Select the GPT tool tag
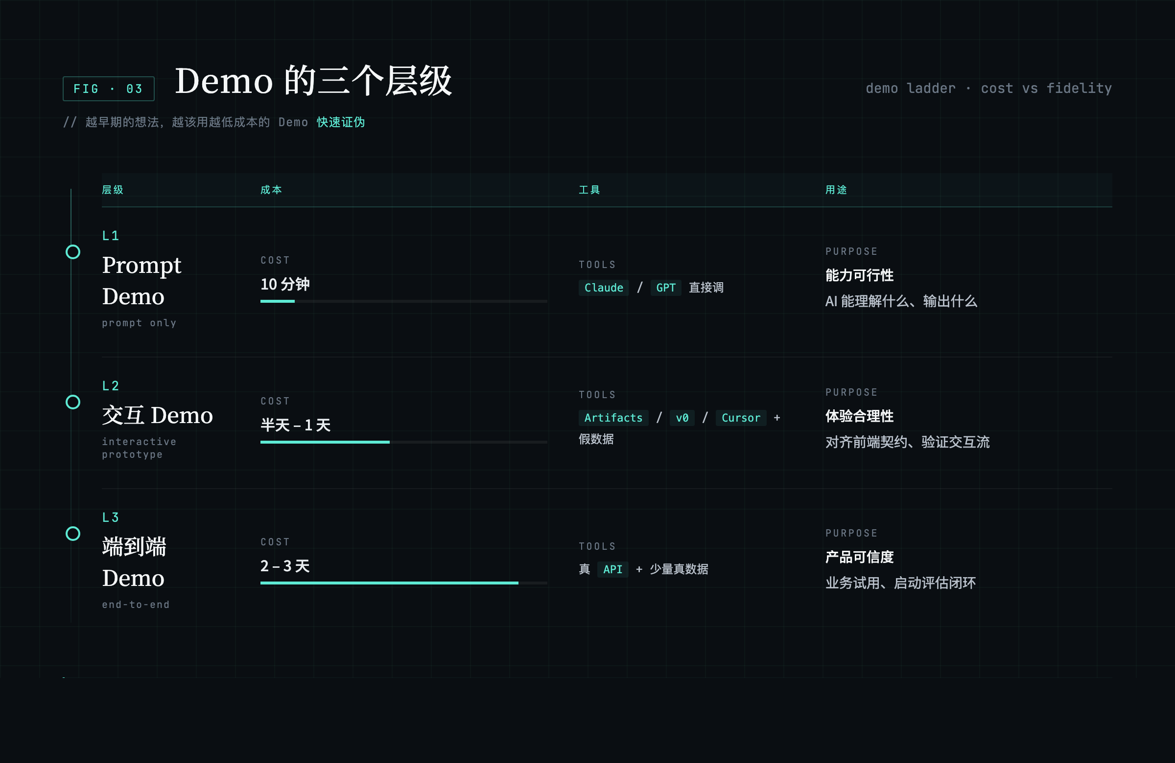1175x763 pixels. (665, 288)
